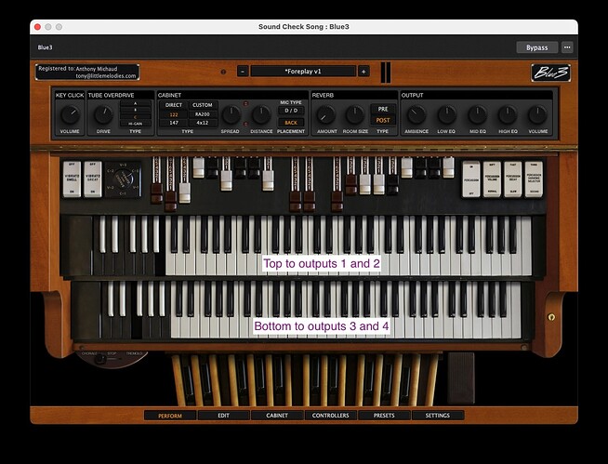Click the 'Bottom to outputs 3 and 4' label
This screenshot has height=464, width=608.
click(322, 326)
